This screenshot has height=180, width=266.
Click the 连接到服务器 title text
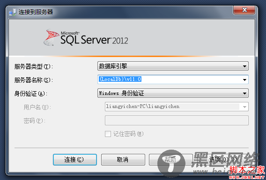36,12
